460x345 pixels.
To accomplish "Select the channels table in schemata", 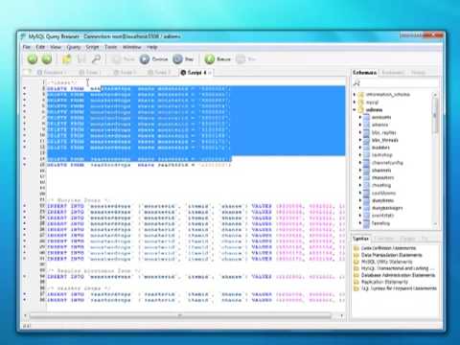I will pyautogui.click(x=381, y=171).
